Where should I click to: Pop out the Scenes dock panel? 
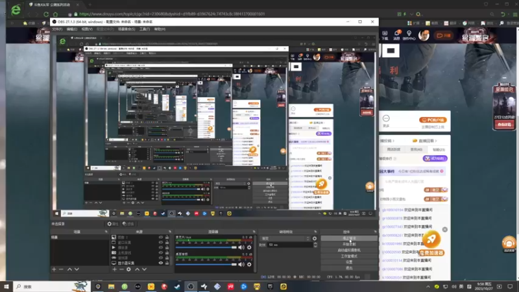click(106, 232)
